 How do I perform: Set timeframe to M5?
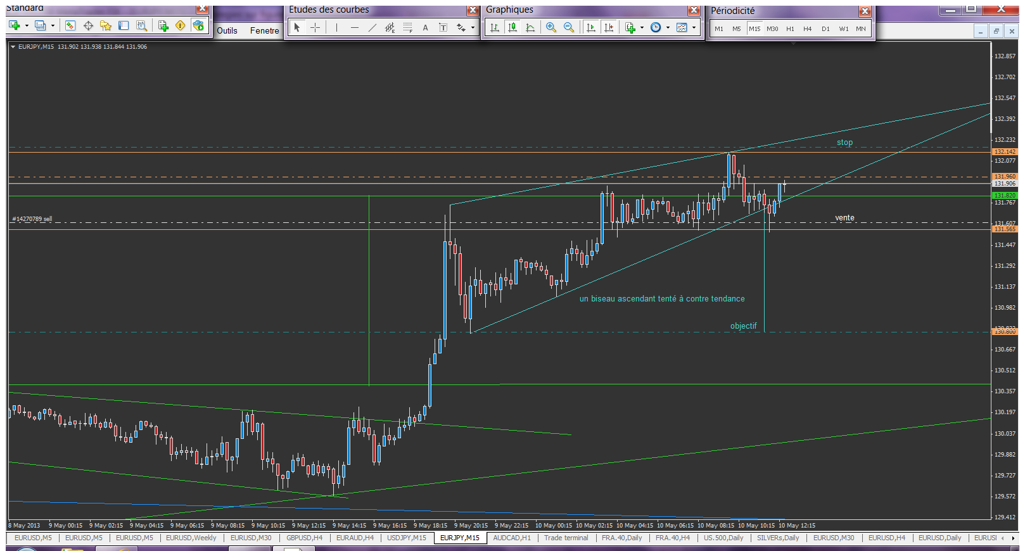(x=737, y=28)
